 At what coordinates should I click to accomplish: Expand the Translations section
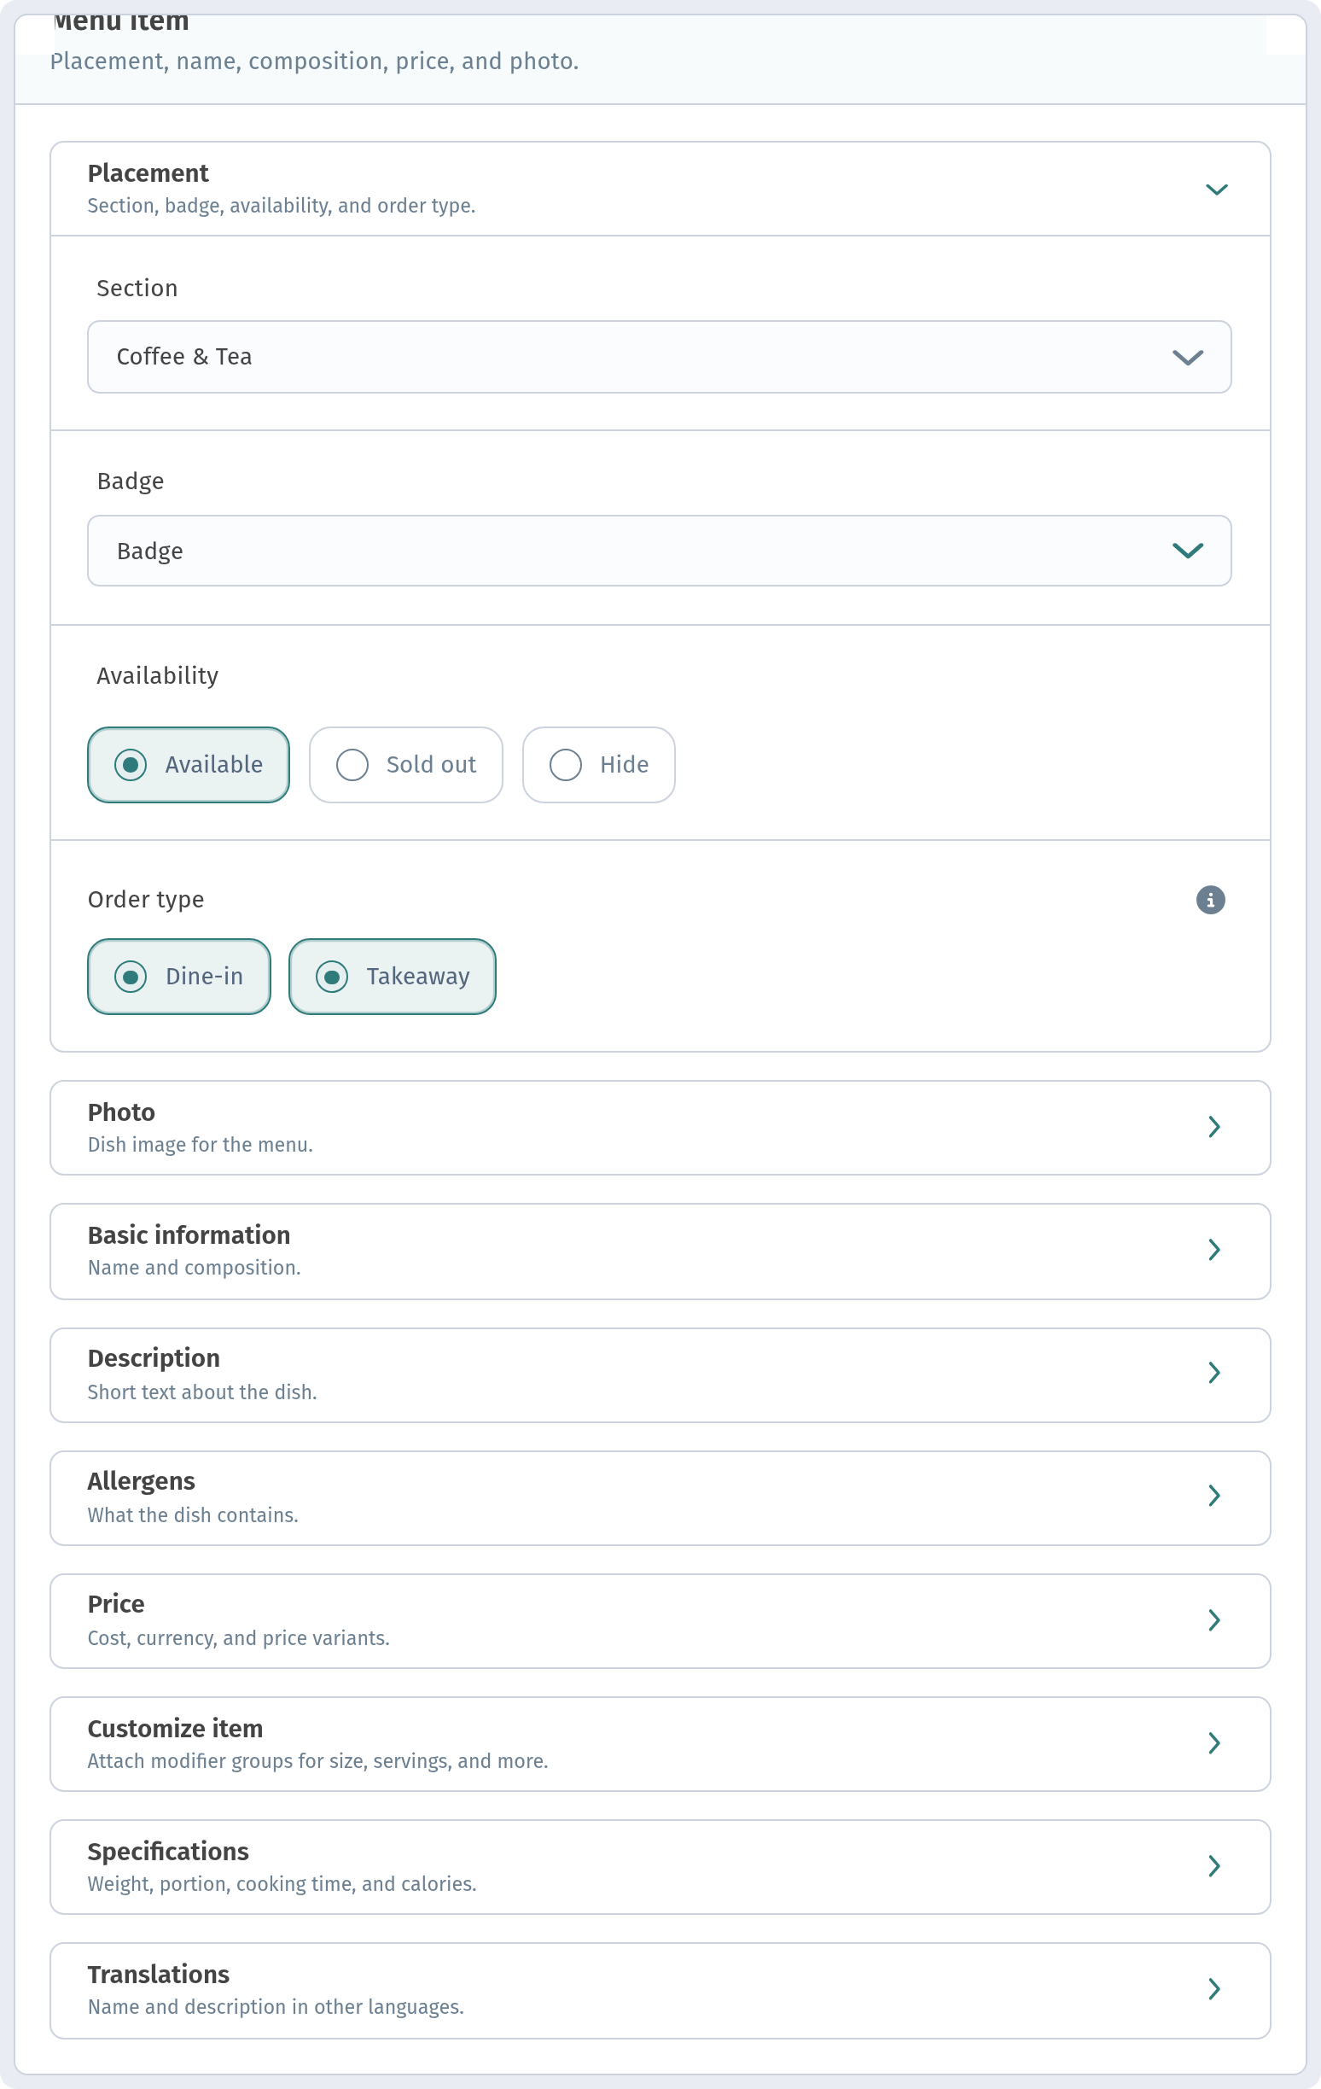(x=660, y=1990)
